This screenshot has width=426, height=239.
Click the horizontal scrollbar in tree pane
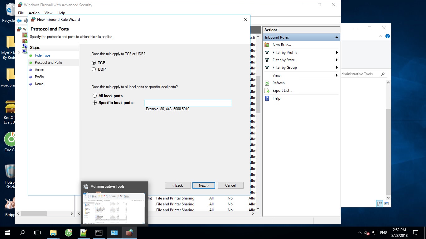click(x=34, y=214)
